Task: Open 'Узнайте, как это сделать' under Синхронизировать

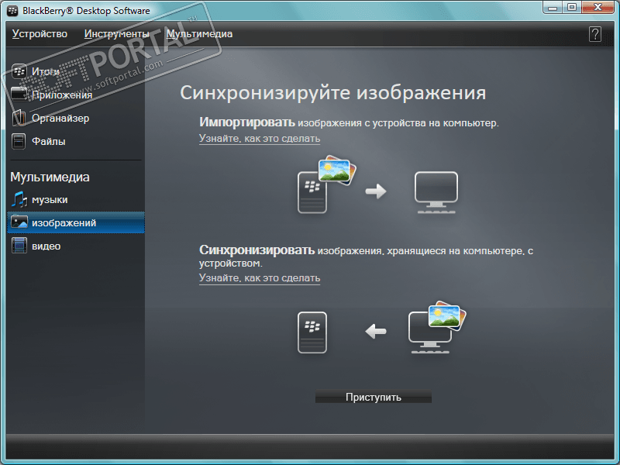Action: [x=260, y=278]
